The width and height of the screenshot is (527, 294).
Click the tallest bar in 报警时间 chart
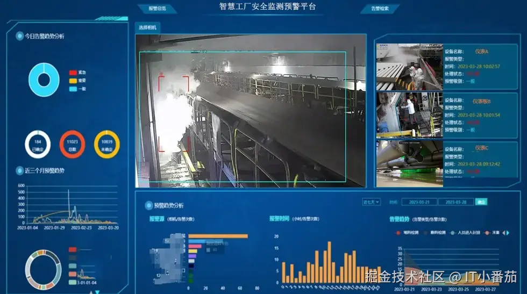[x=329, y=262]
